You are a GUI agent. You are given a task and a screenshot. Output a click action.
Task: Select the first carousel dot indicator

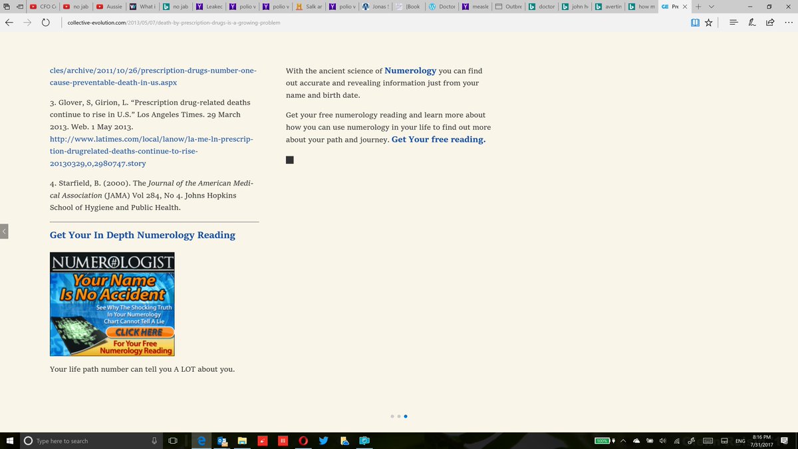click(392, 416)
